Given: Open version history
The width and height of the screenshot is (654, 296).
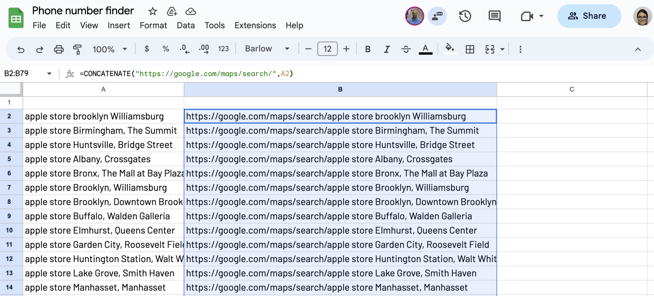Looking at the screenshot, I should point(465,16).
